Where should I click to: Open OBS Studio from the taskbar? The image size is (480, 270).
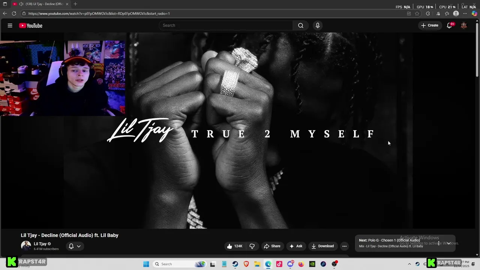334,264
